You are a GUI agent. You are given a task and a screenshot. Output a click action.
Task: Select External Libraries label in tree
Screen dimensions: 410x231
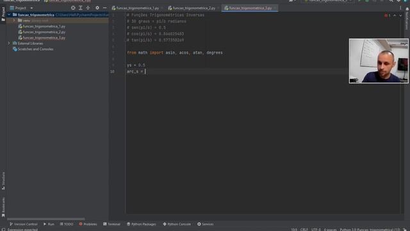click(30, 44)
